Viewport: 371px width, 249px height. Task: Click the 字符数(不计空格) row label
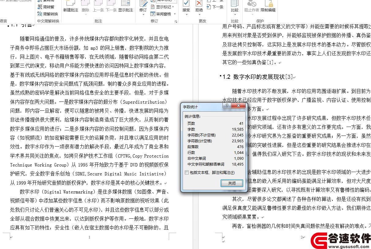pos(201,135)
